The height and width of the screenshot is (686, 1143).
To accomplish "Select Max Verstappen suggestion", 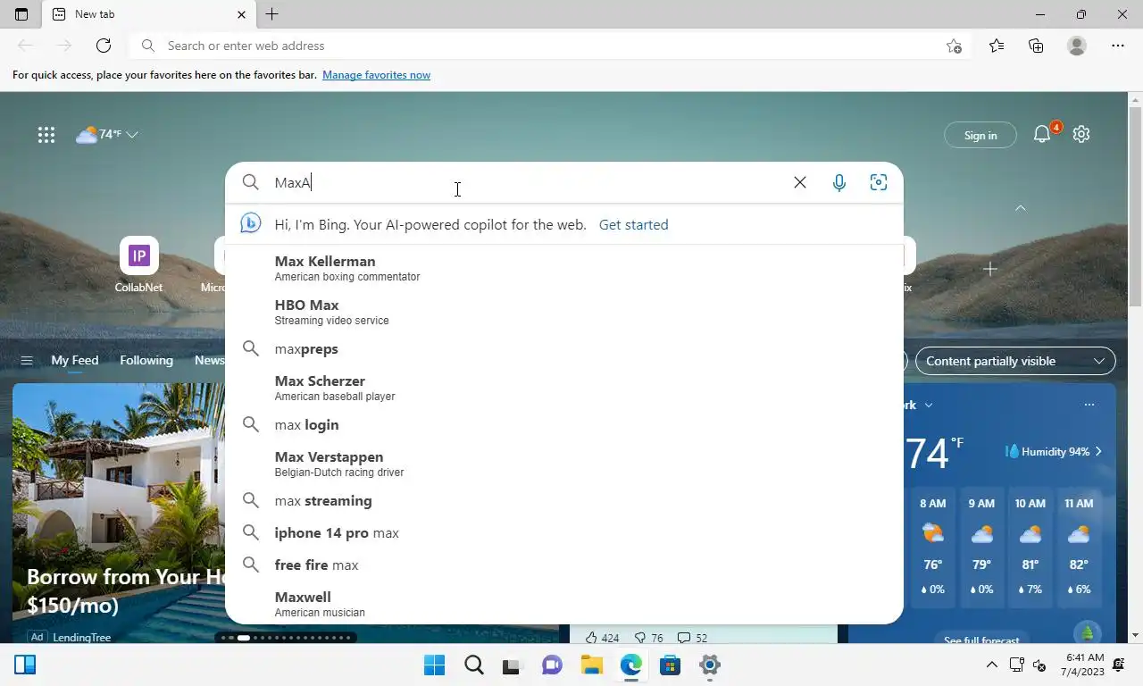I will (x=564, y=464).
